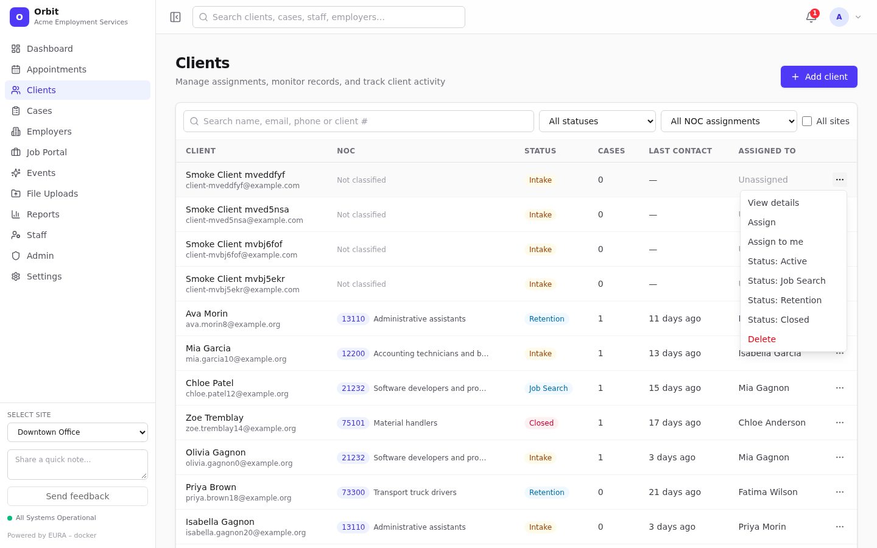Open the All statuses filter dropdown
Viewport: 877px width, 548px height.
[597, 121]
